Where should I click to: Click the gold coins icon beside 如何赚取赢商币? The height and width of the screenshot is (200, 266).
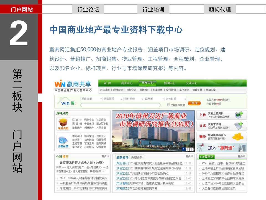pos(238,136)
